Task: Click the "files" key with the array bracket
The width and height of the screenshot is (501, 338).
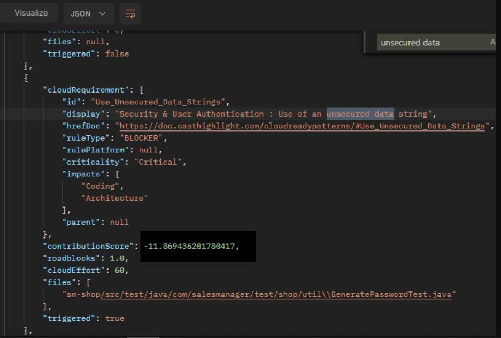Action: click(67, 282)
